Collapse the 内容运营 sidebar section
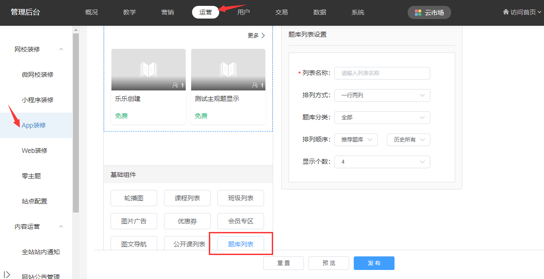This screenshot has height=279, width=544. (61, 227)
